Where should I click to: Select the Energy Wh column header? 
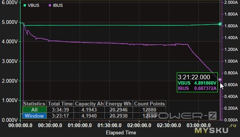pos(118,104)
